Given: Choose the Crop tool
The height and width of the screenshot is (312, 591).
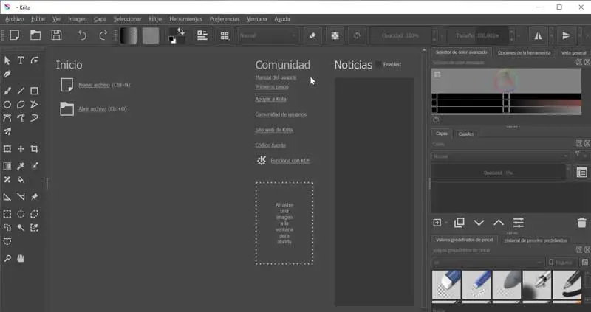Looking at the screenshot, I should [x=35, y=149].
